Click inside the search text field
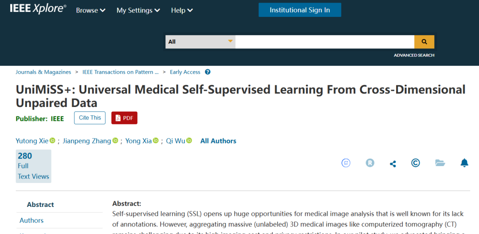479x234 pixels. (x=325, y=42)
